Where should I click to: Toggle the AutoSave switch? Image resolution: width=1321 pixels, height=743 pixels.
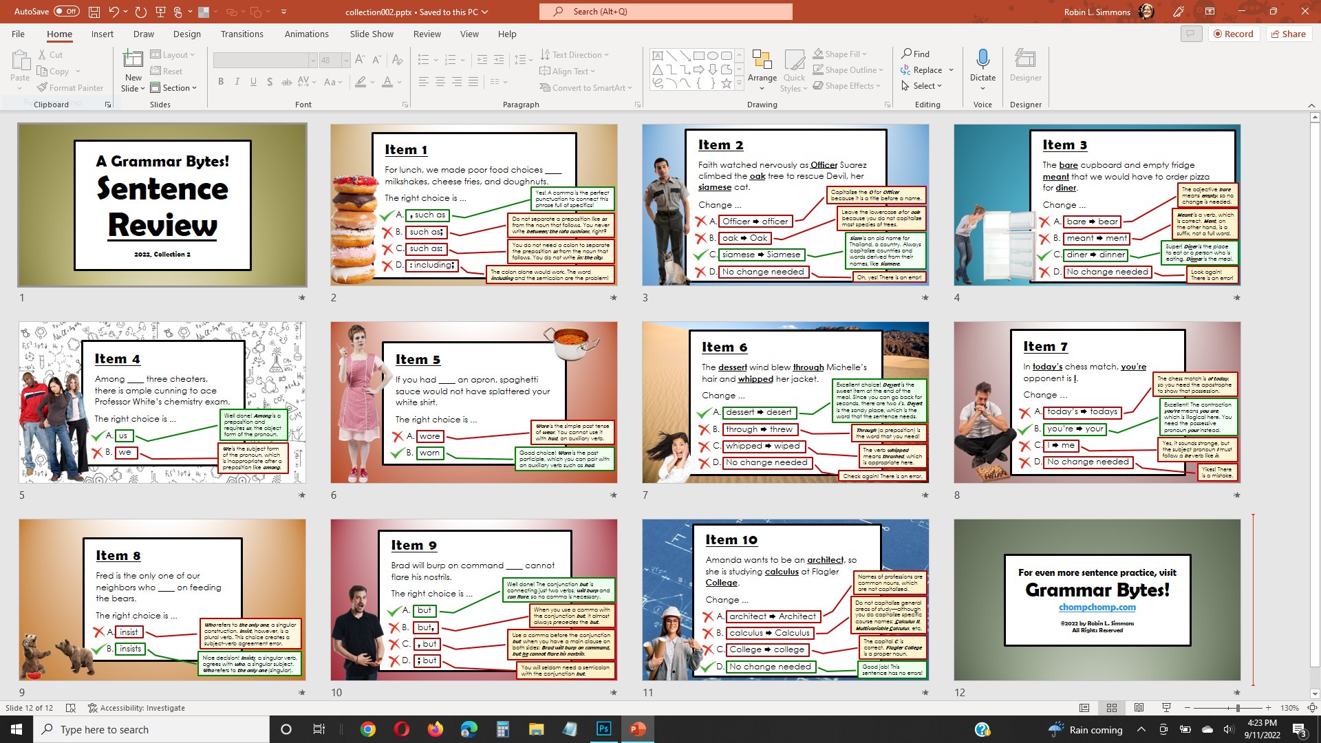pyautogui.click(x=67, y=12)
